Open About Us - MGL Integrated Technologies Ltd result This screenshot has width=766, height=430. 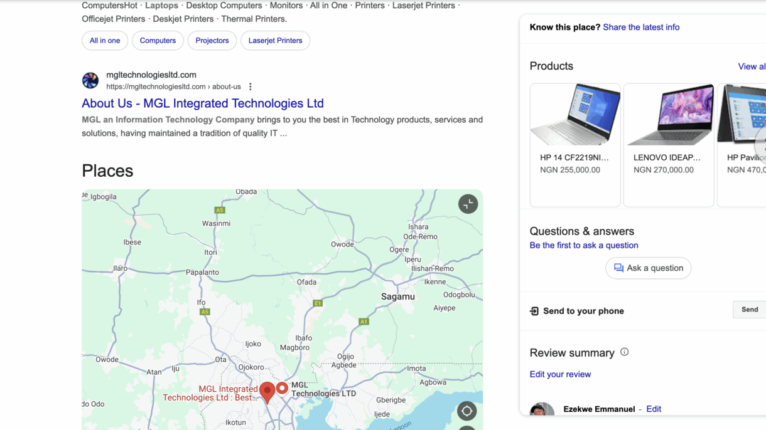pyautogui.click(x=203, y=103)
